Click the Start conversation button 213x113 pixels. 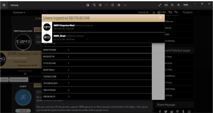(19, 80)
